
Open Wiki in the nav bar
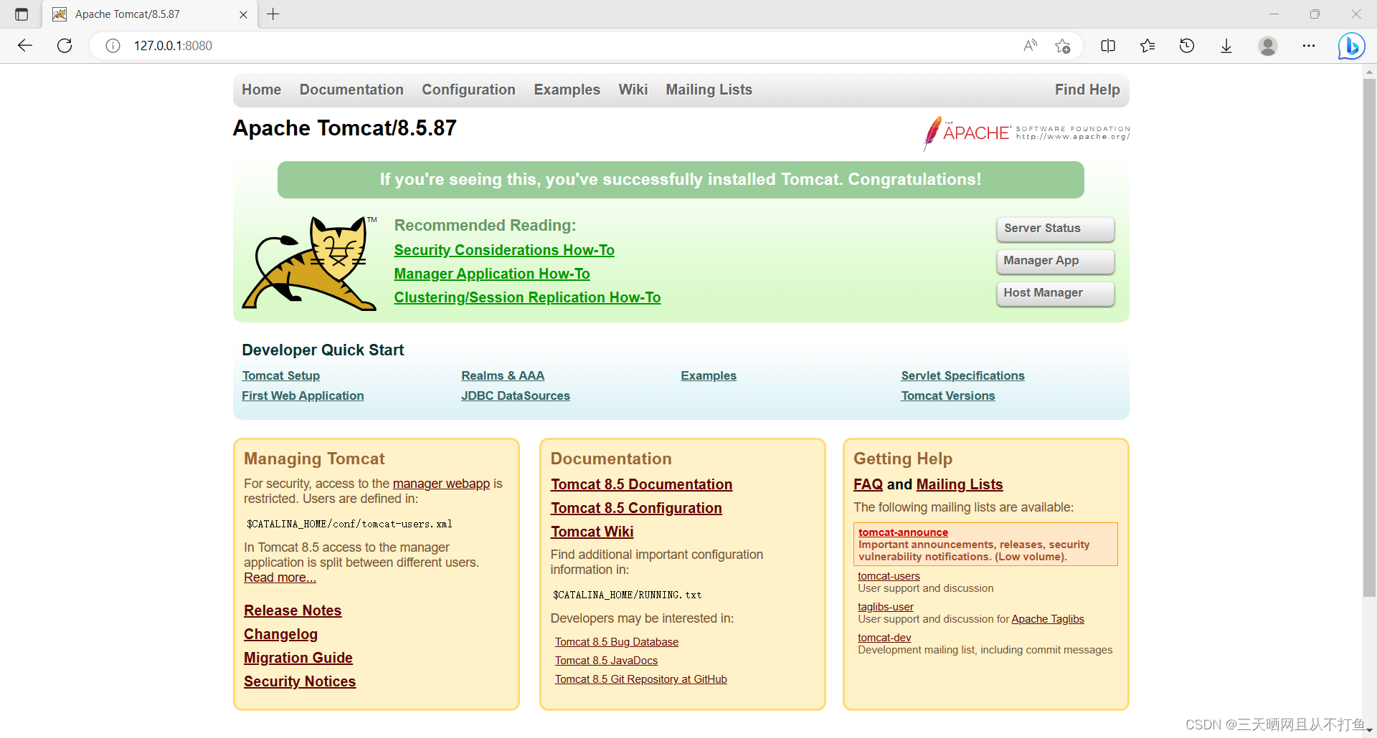[x=633, y=90]
